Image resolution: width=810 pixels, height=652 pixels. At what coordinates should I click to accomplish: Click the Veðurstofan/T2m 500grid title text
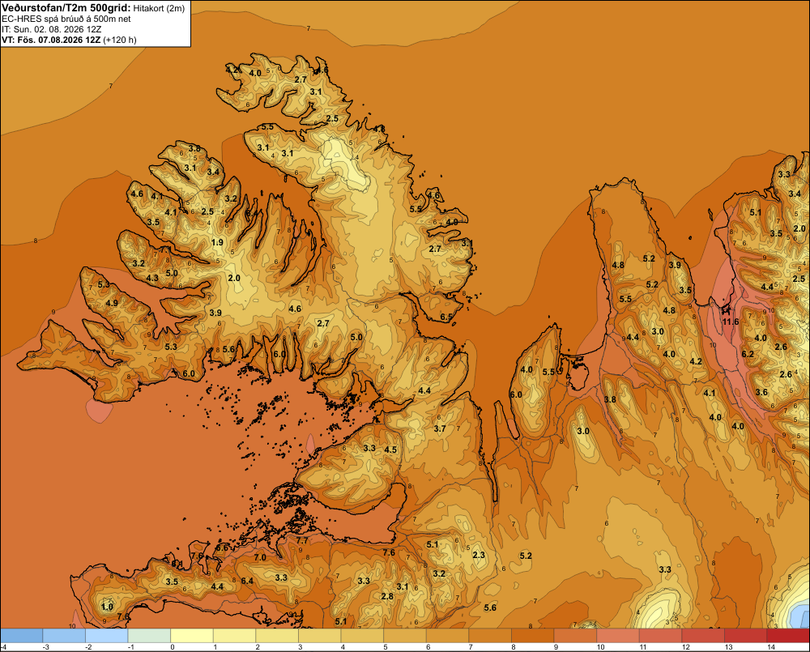tap(66, 8)
